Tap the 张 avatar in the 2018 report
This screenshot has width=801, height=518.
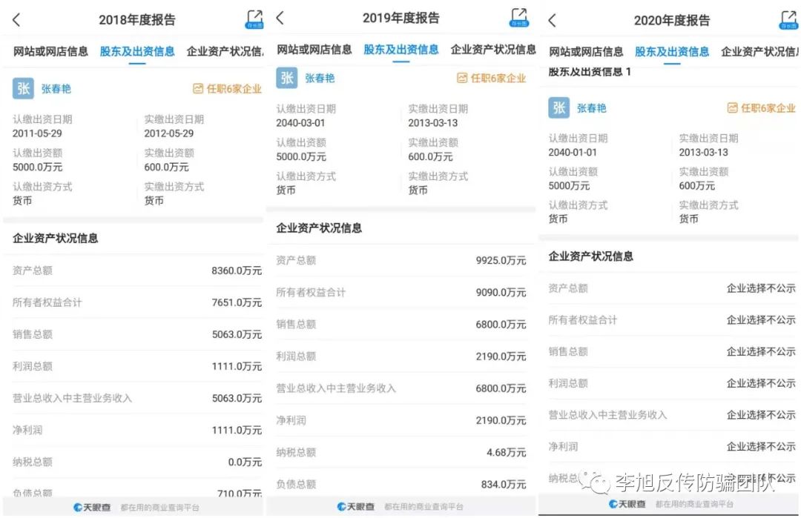click(x=23, y=89)
